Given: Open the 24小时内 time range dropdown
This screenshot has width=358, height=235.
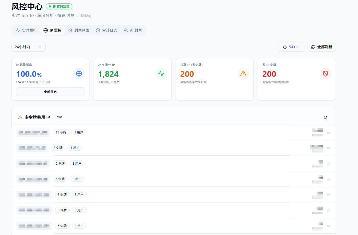Looking at the screenshot, I should pyautogui.click(x=29, y=47).
